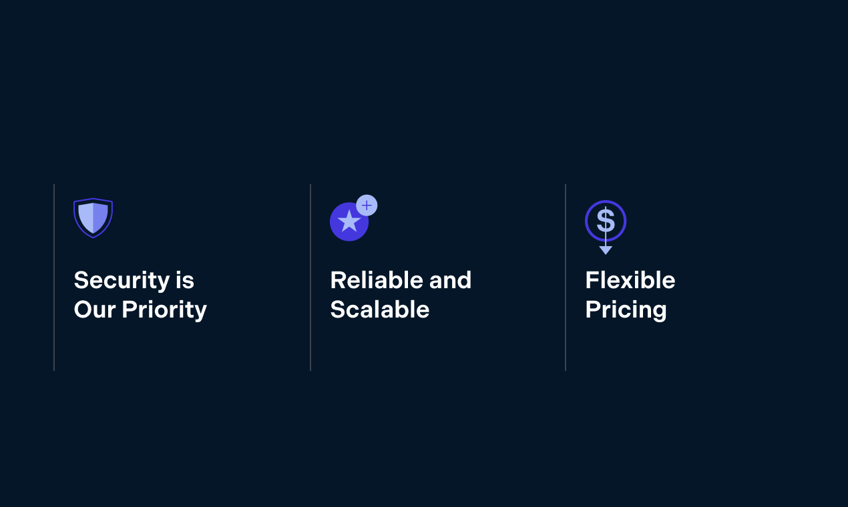Open the "Security is Our Priority" heading
This screenshot has width=848, height=507.
(140, 295)
